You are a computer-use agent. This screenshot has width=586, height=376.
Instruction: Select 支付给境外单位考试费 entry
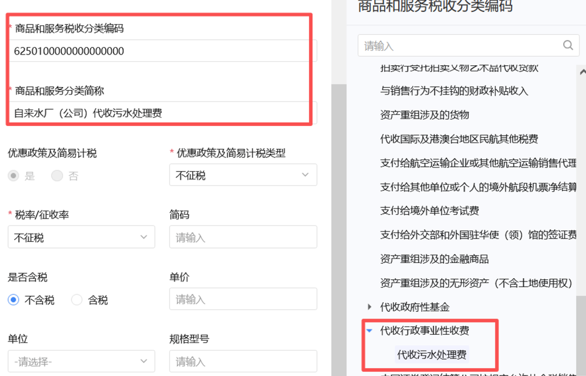429,211
